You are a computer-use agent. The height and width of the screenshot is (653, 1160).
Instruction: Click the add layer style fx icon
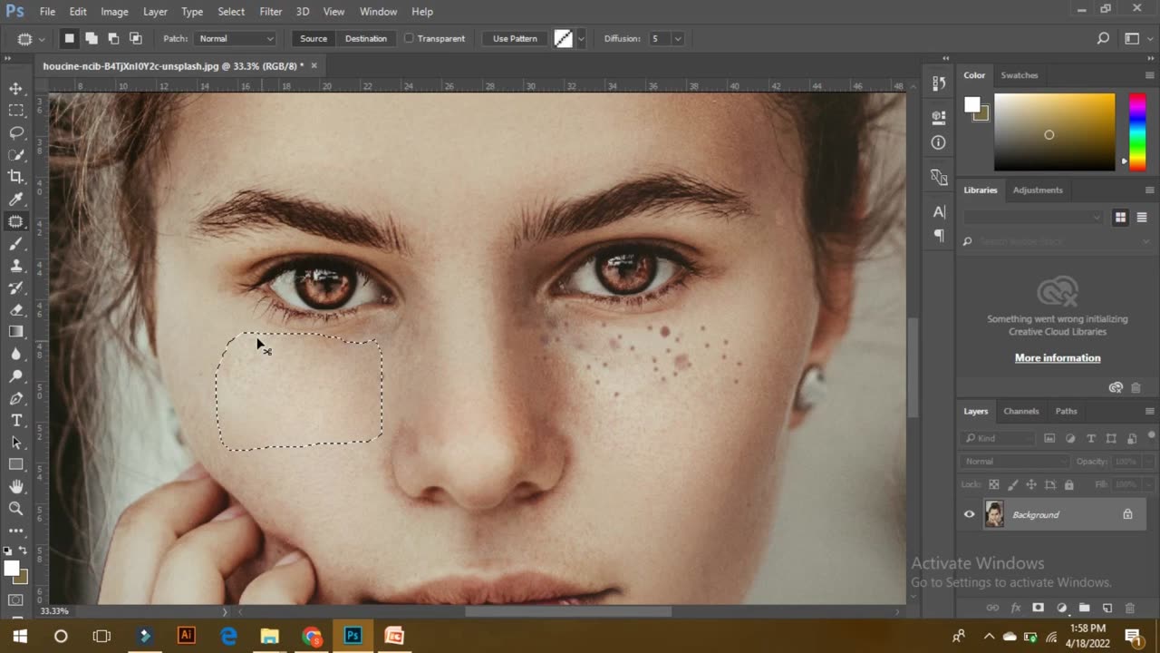click(x=1016, y=608)
